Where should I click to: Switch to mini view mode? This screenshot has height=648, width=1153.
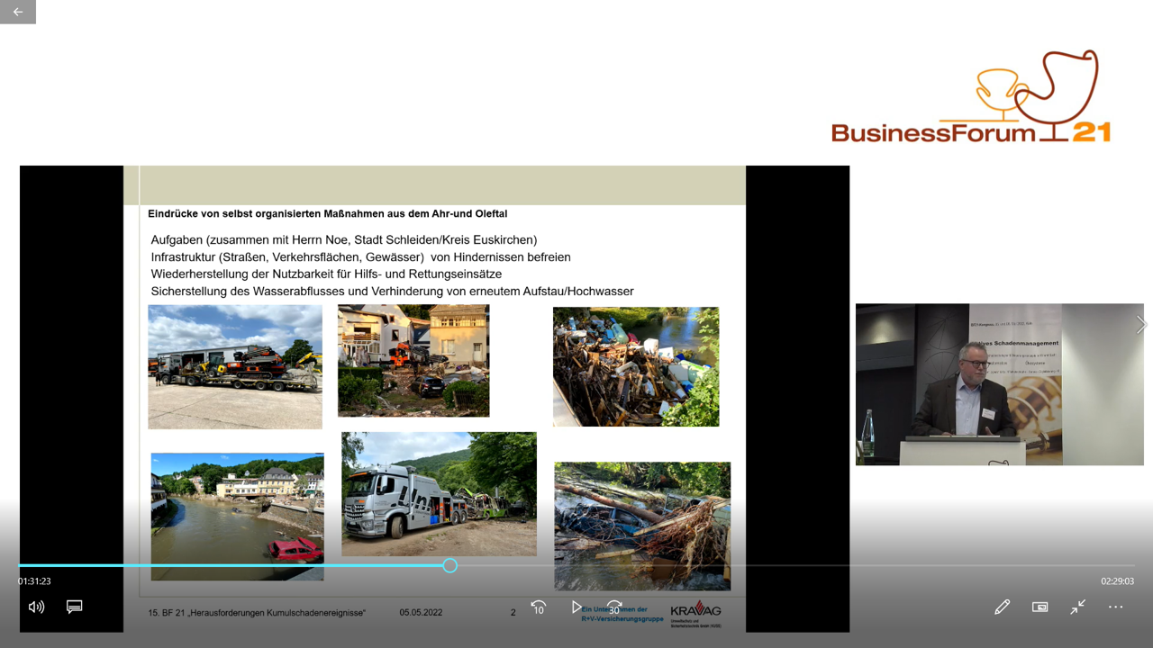point(1040,607)
